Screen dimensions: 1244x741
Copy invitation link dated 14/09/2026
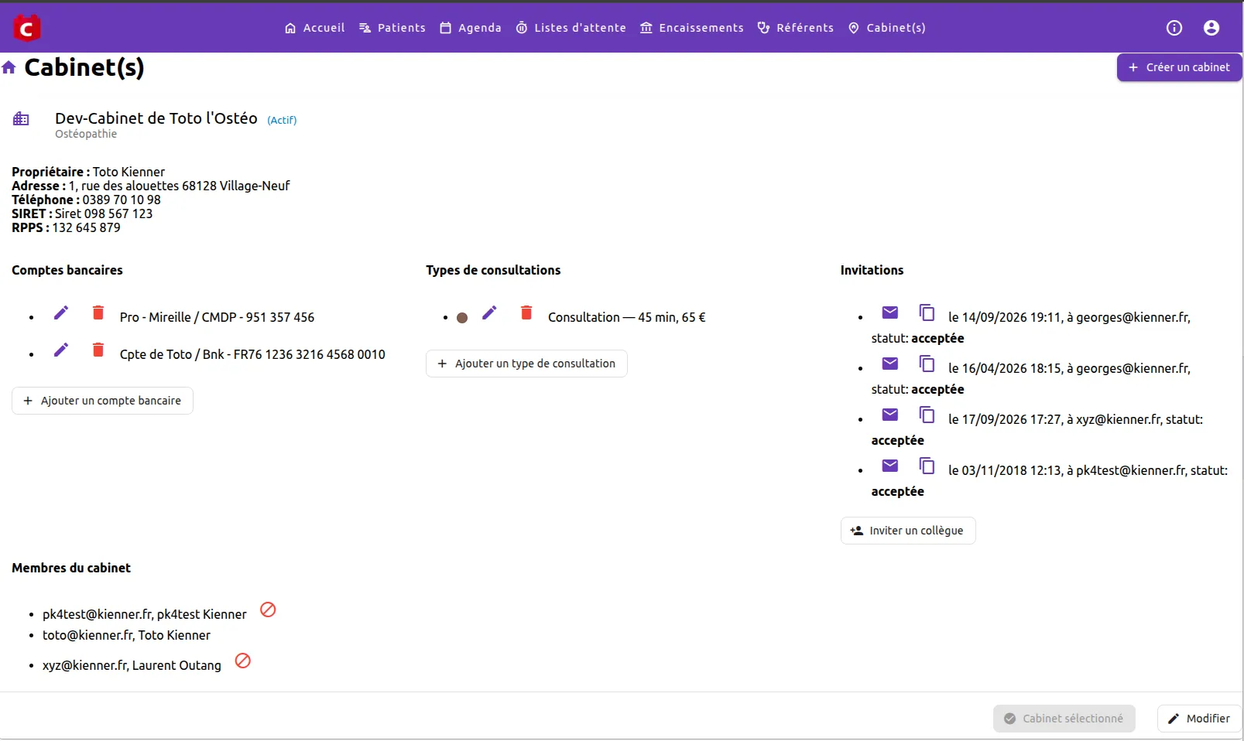927,312
